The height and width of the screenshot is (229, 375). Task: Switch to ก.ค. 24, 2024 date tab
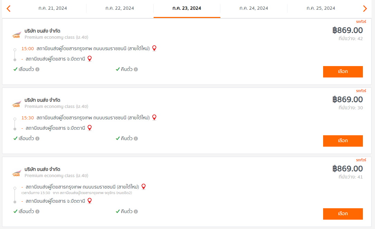tap(254, 8)
